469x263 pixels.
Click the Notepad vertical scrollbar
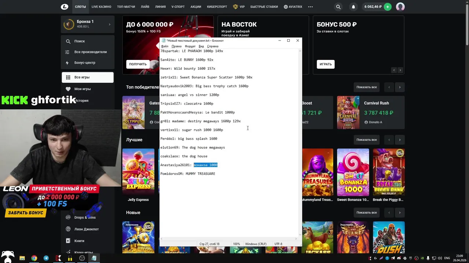click(x=300, y=142)
